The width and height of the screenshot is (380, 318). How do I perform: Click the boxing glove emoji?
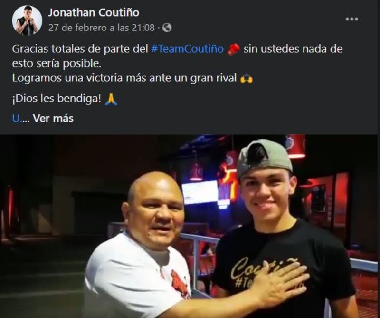pos(234,49)
